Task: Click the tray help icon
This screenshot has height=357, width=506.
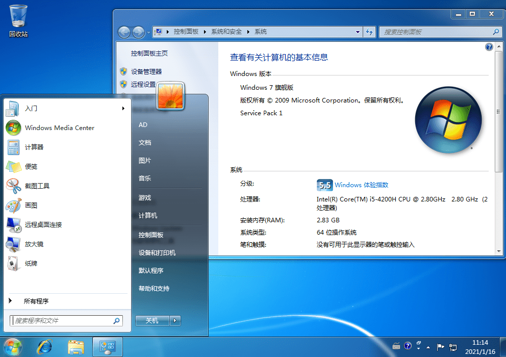Action: point(408,346)
